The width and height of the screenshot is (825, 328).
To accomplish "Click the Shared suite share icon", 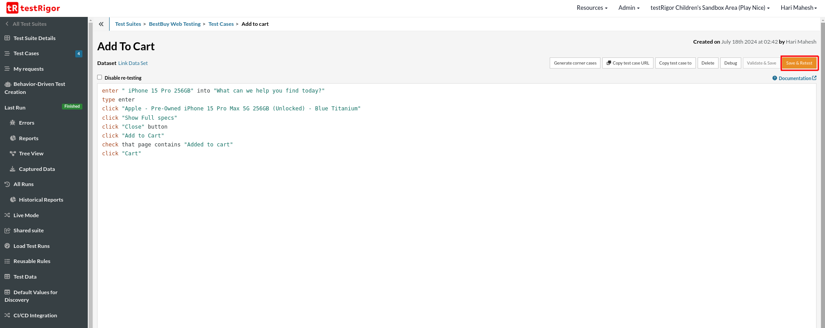I will [7, 231].
